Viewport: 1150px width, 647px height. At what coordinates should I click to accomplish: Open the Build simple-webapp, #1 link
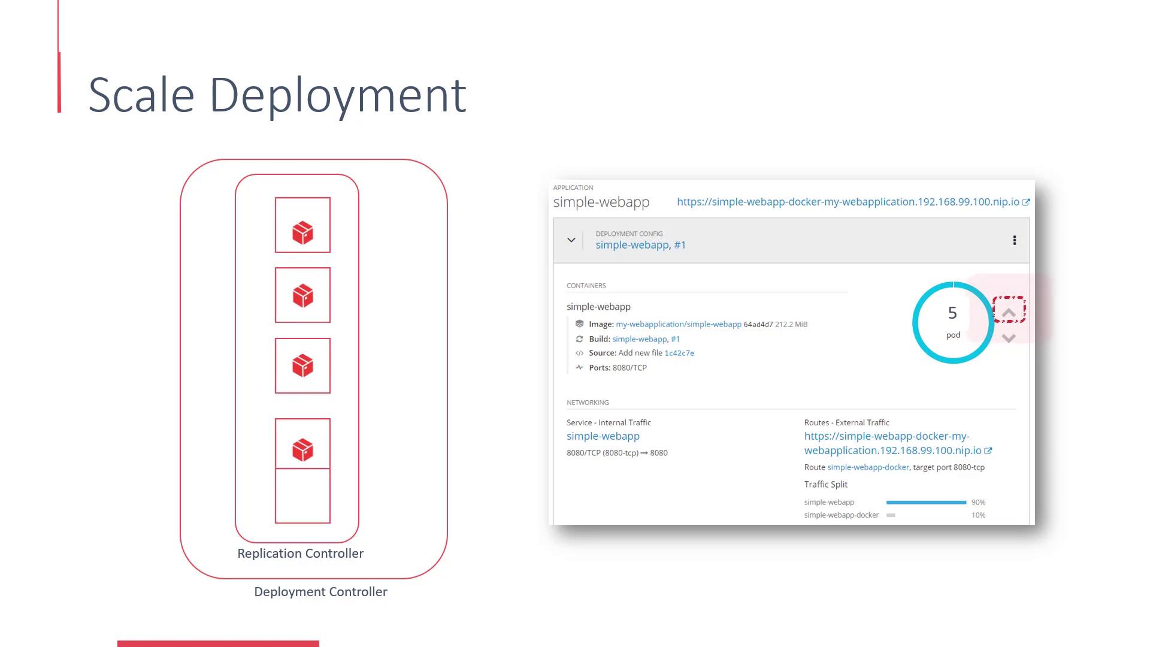tap(646, 339)
